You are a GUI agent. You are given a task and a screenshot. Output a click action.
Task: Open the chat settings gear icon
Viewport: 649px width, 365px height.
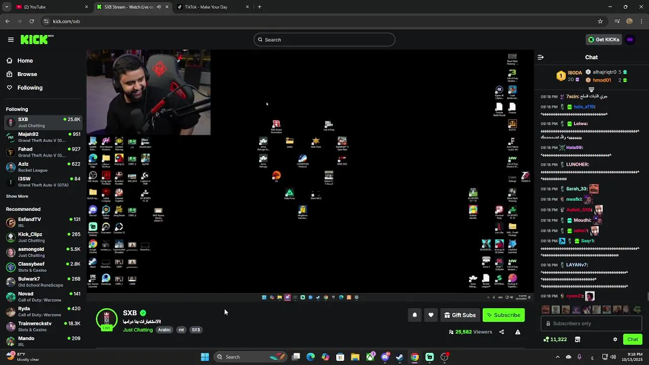pyautogui.click(x=615, y=340)
